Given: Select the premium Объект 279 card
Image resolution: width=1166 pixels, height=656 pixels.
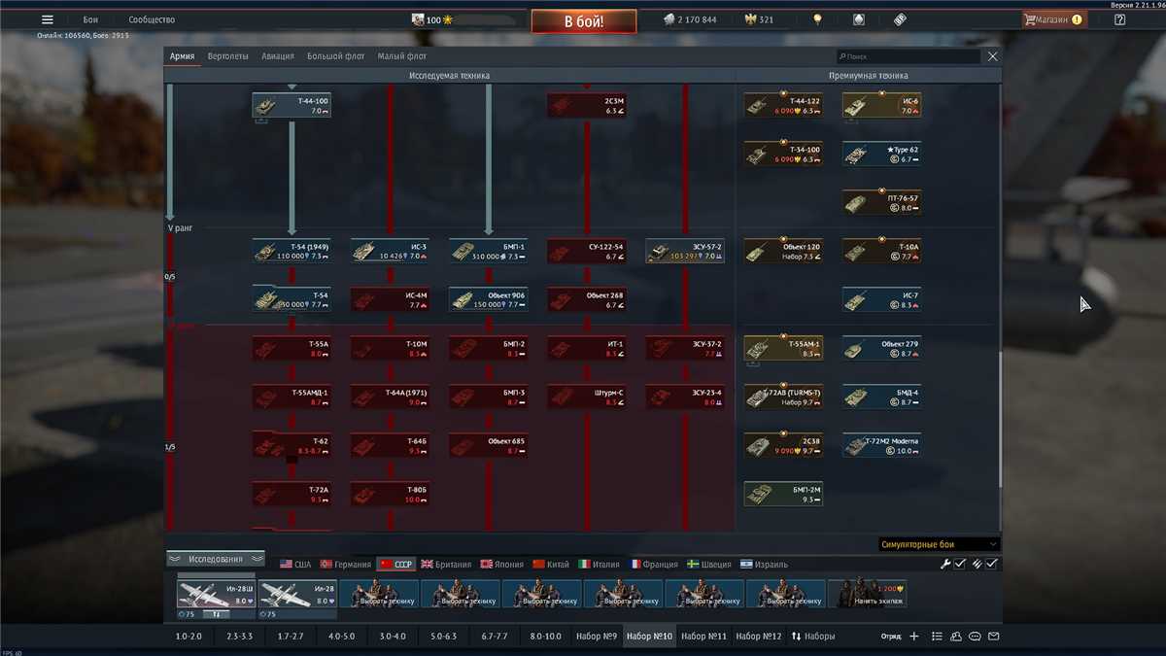Looking at the screenshot, I should [881, 348].
